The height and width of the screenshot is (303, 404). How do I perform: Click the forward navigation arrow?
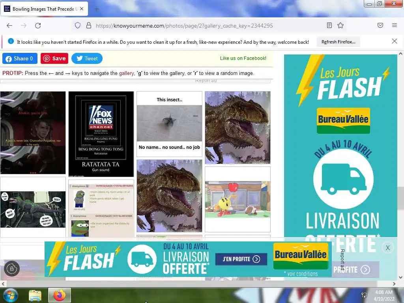coord(24,26)
